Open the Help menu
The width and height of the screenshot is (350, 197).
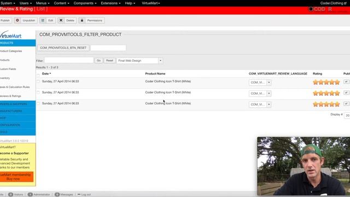[130, 3]
